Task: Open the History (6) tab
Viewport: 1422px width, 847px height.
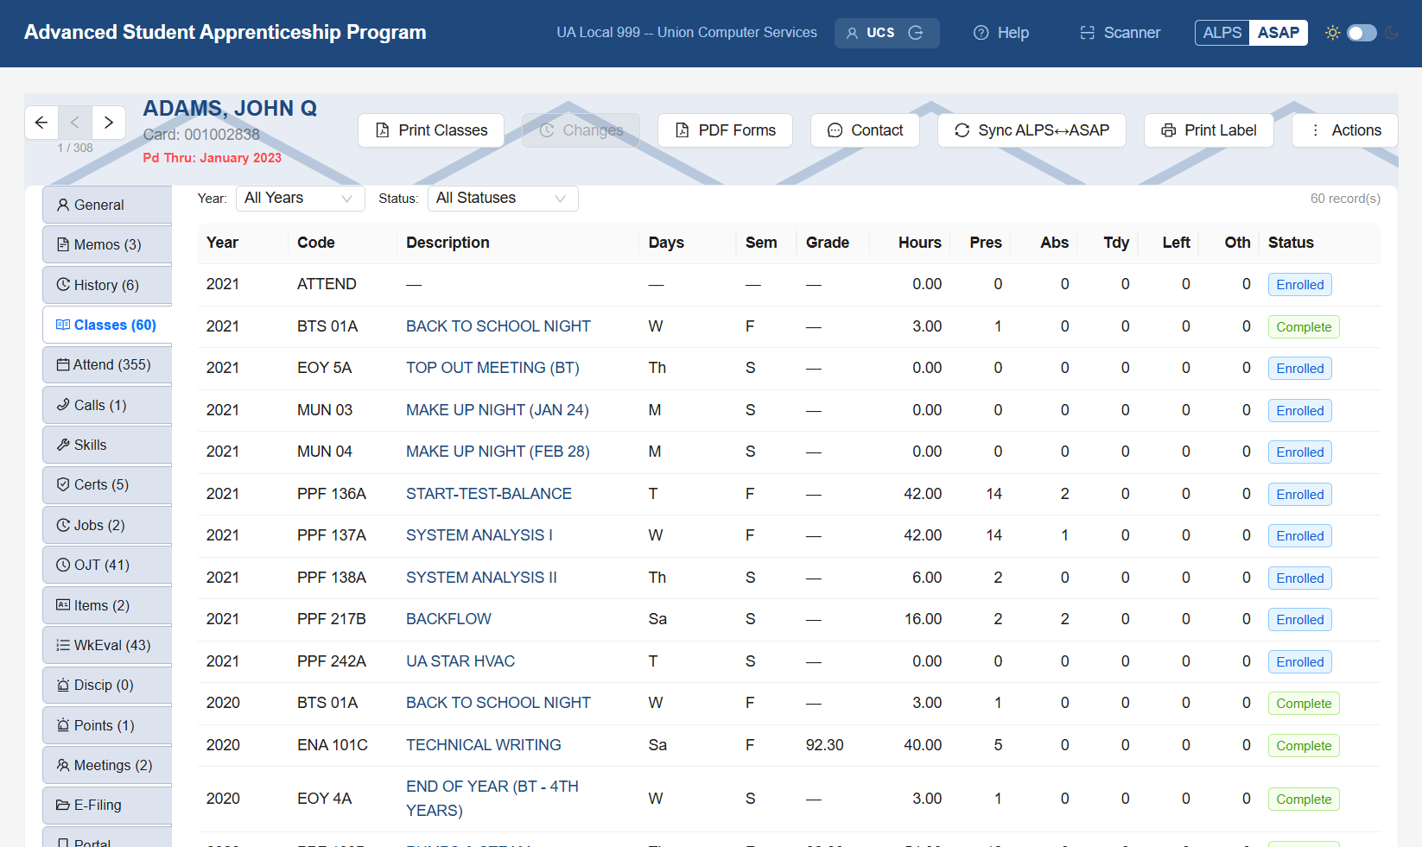Action: click(x=107, y=285)
